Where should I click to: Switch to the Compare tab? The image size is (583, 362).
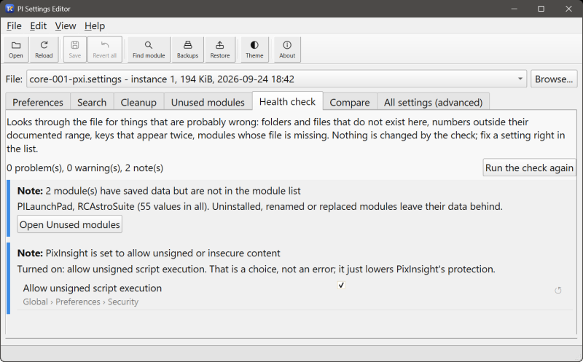coord(350,102)
